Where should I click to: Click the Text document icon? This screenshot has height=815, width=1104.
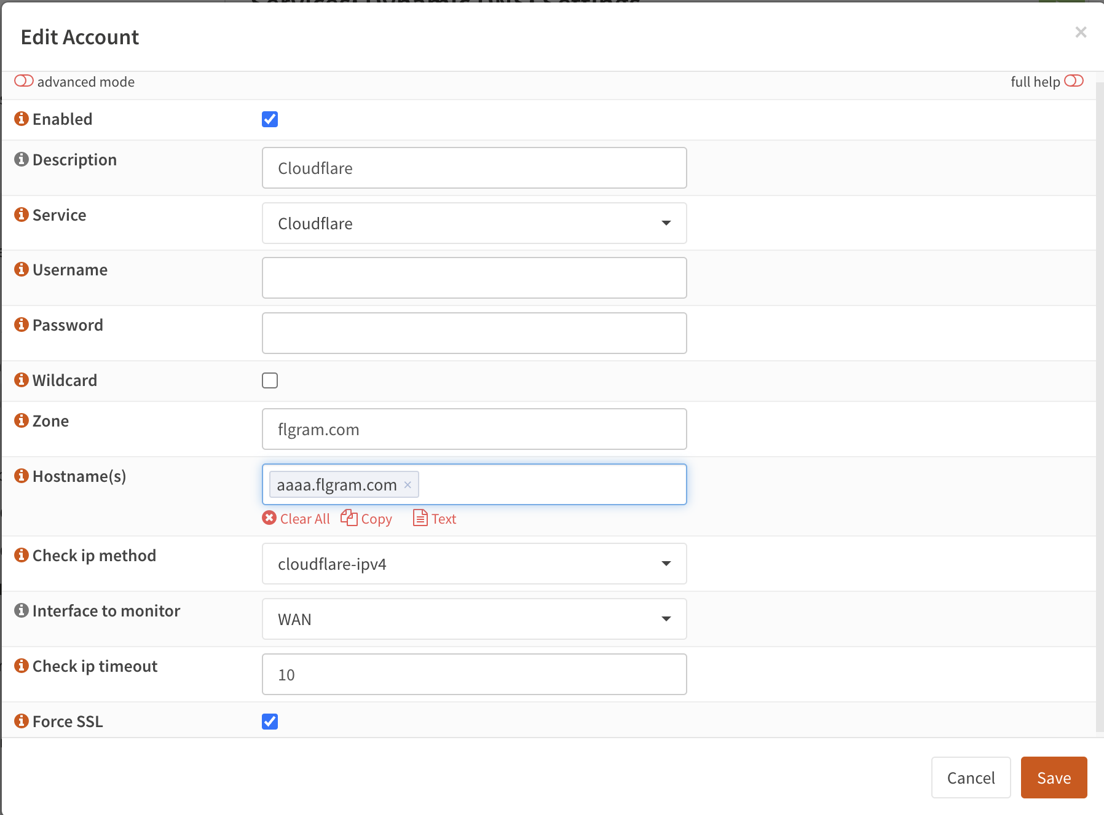point(420,518)
